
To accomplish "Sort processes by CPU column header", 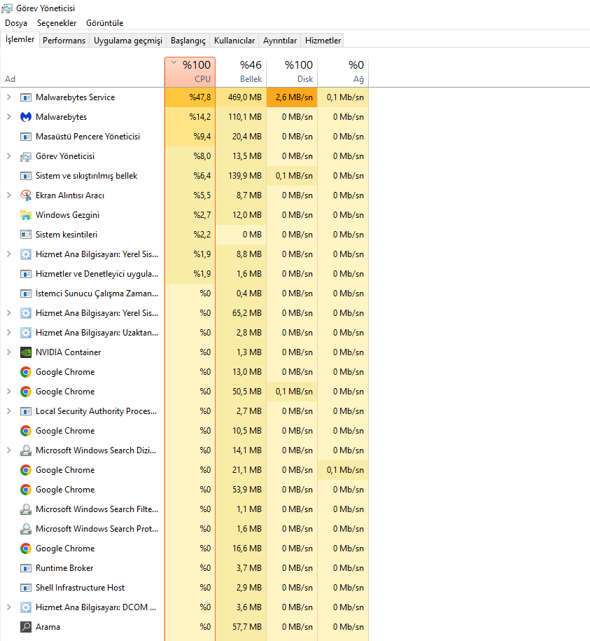I will (x=190, y=72).
